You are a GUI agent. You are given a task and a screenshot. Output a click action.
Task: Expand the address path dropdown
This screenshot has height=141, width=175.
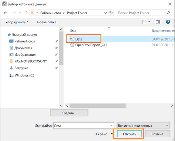pos(106,13)
